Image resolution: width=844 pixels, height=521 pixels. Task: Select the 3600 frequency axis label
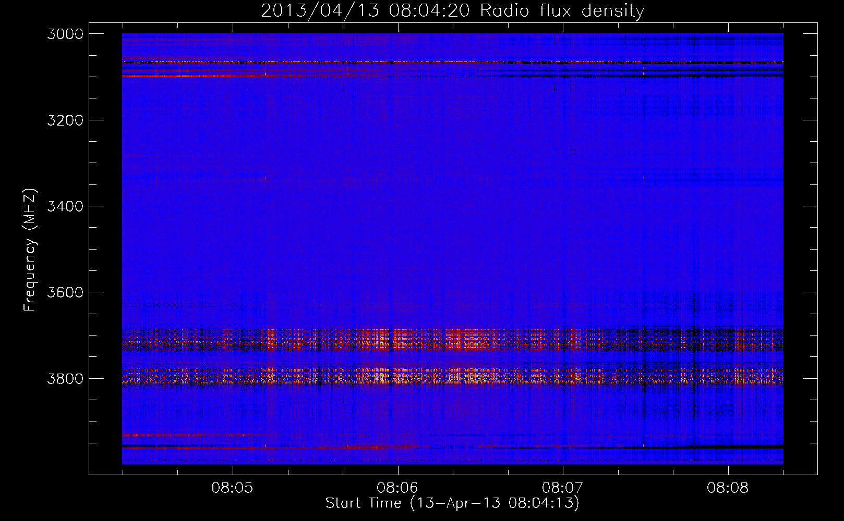click(x=65, y=292)
